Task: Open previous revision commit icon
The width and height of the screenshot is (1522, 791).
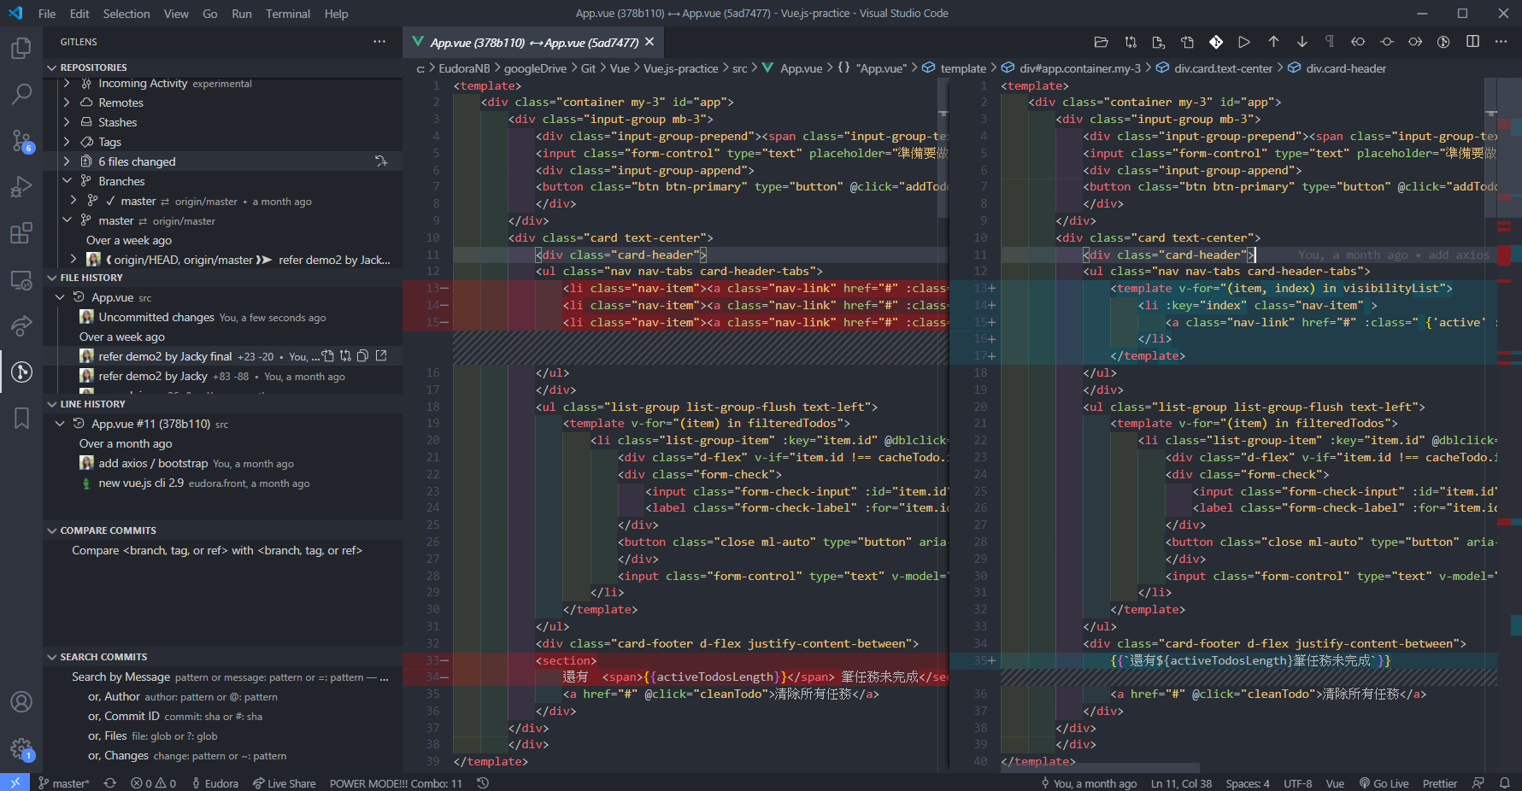Action: pos(1358,42)
